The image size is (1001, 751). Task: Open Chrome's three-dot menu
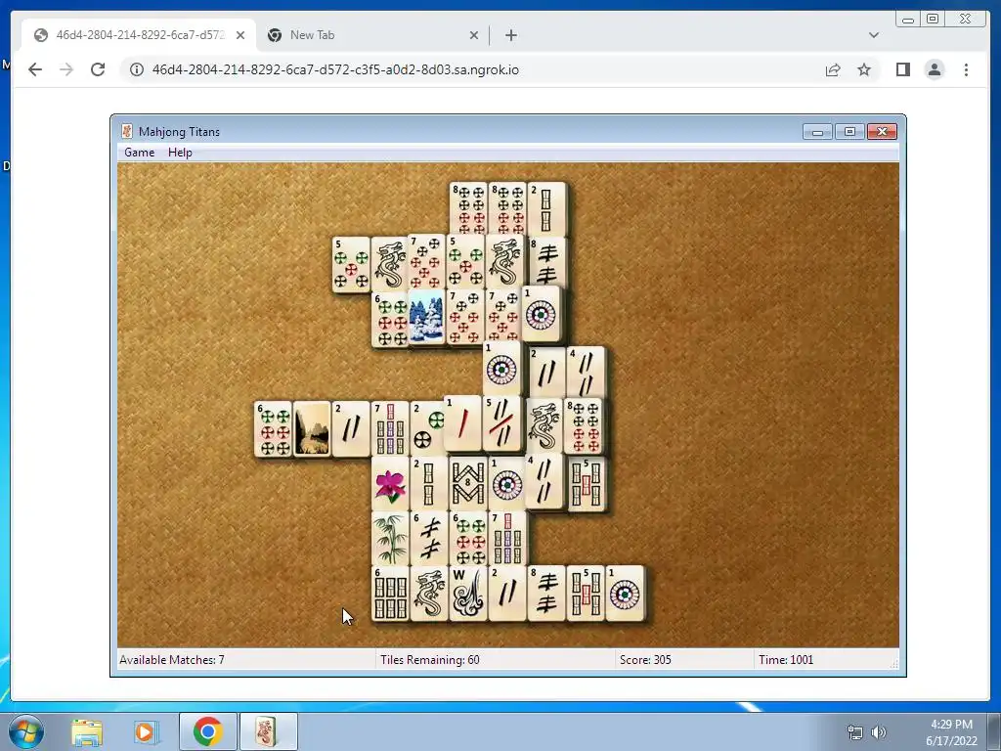click(966, 69)
